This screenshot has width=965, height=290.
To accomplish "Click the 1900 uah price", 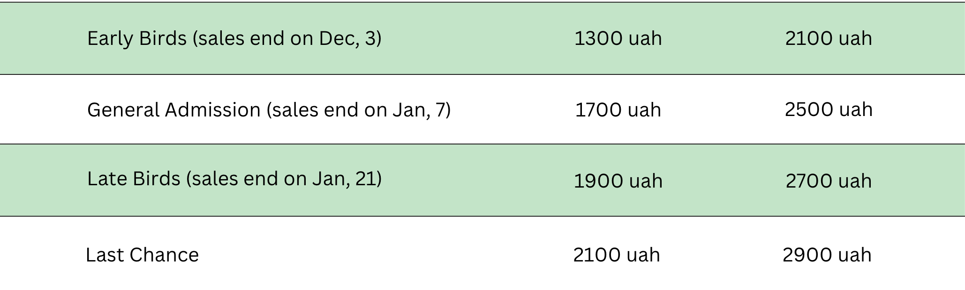I will pyautogui.click(x=618, y=181).
